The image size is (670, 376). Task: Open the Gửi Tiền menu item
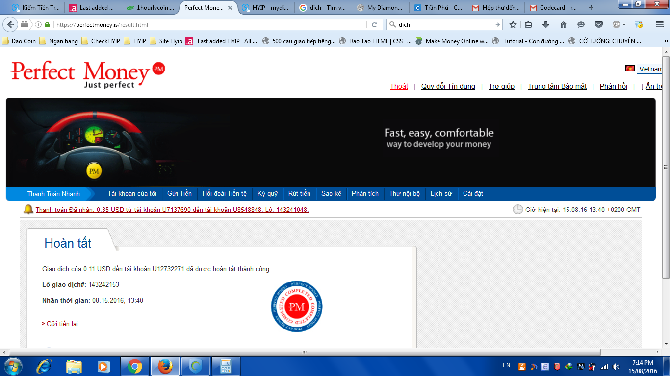click(180, 194)
